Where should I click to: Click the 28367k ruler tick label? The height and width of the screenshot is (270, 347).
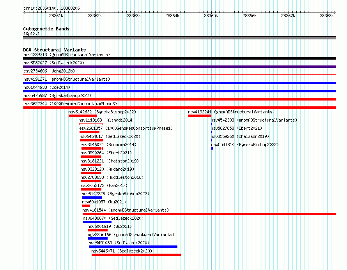(x=288, y=16)
